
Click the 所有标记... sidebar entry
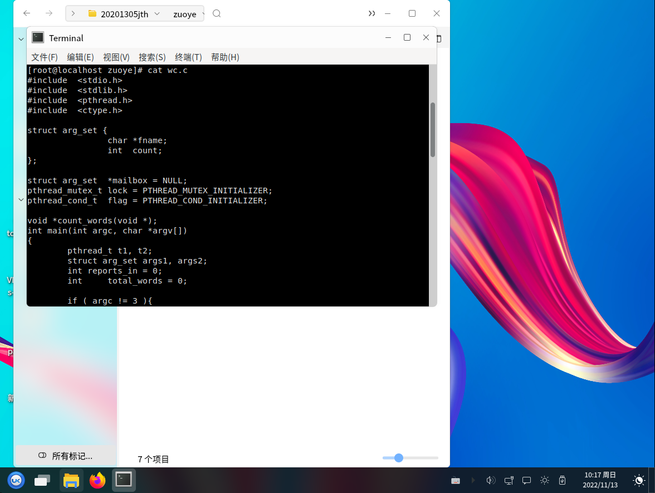tap(66, 456)
